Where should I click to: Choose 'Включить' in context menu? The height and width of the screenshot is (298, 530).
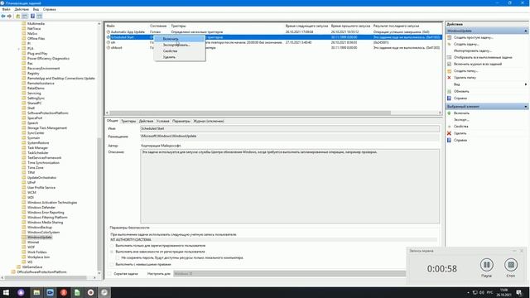pyautogui.click(x=180, y=39)
